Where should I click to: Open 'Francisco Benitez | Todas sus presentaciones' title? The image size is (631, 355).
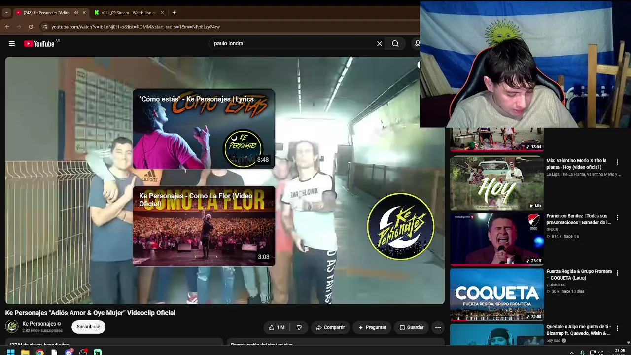pyautogui.click(x=579, y=219)
